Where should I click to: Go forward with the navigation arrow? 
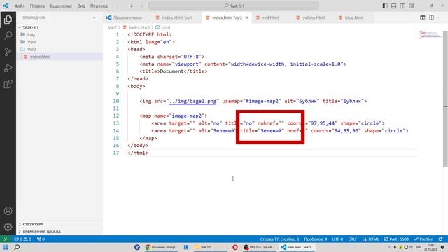tap(141, 6)
